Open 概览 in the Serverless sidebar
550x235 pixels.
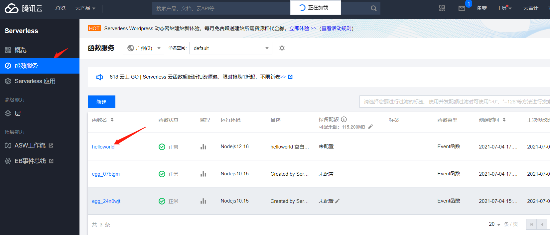[x=40, y=50]
